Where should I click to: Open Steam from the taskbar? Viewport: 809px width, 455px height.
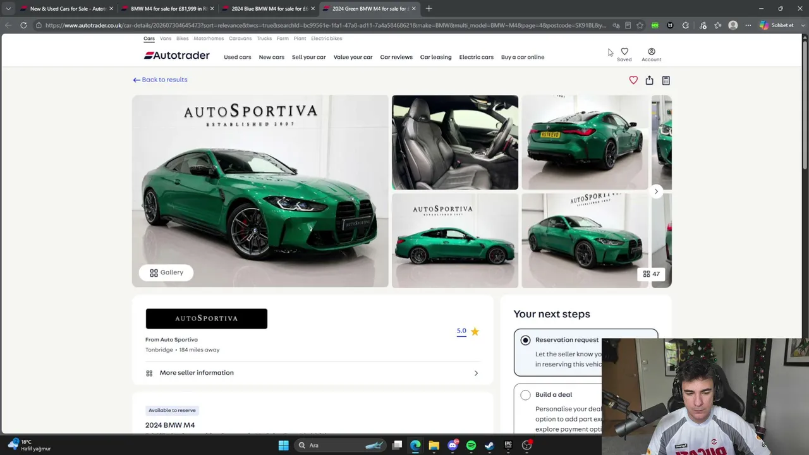(489, 446)
